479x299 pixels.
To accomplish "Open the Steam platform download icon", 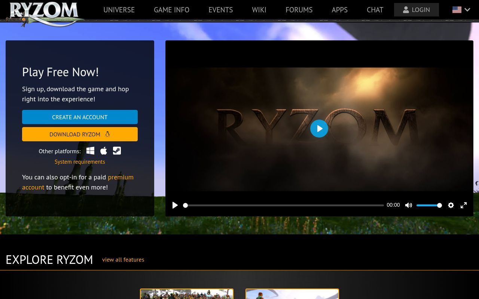I will click(117, 151).
